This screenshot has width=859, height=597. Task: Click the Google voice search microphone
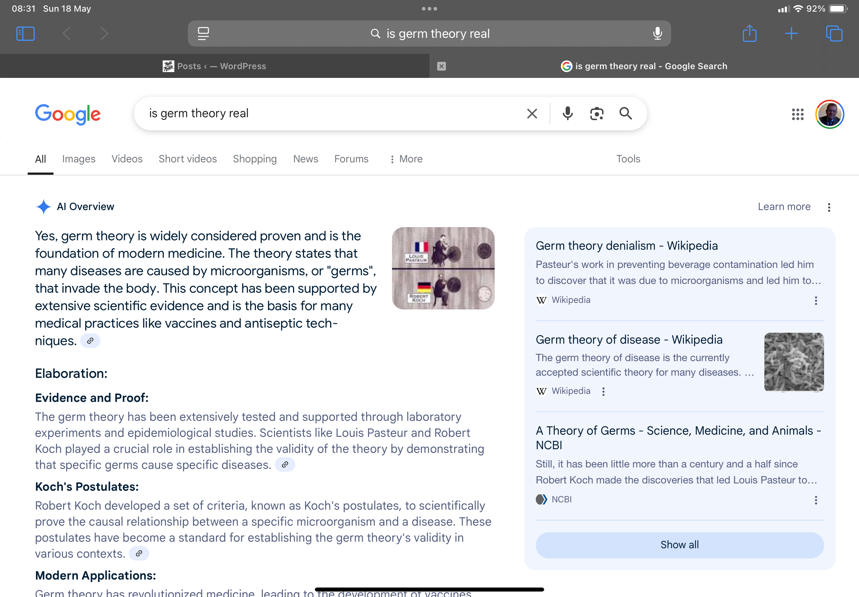tap(568, 113)
